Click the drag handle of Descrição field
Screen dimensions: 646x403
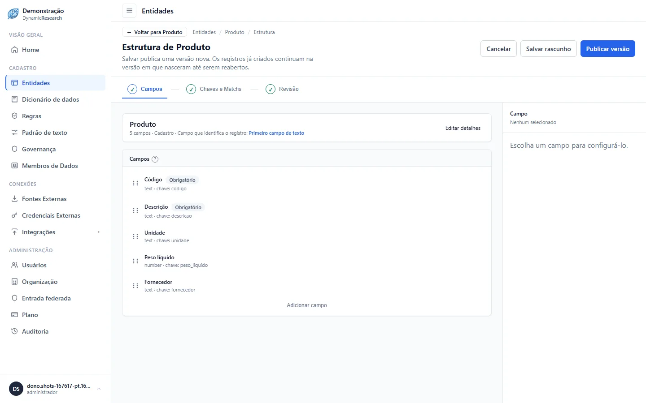point(135,210)
